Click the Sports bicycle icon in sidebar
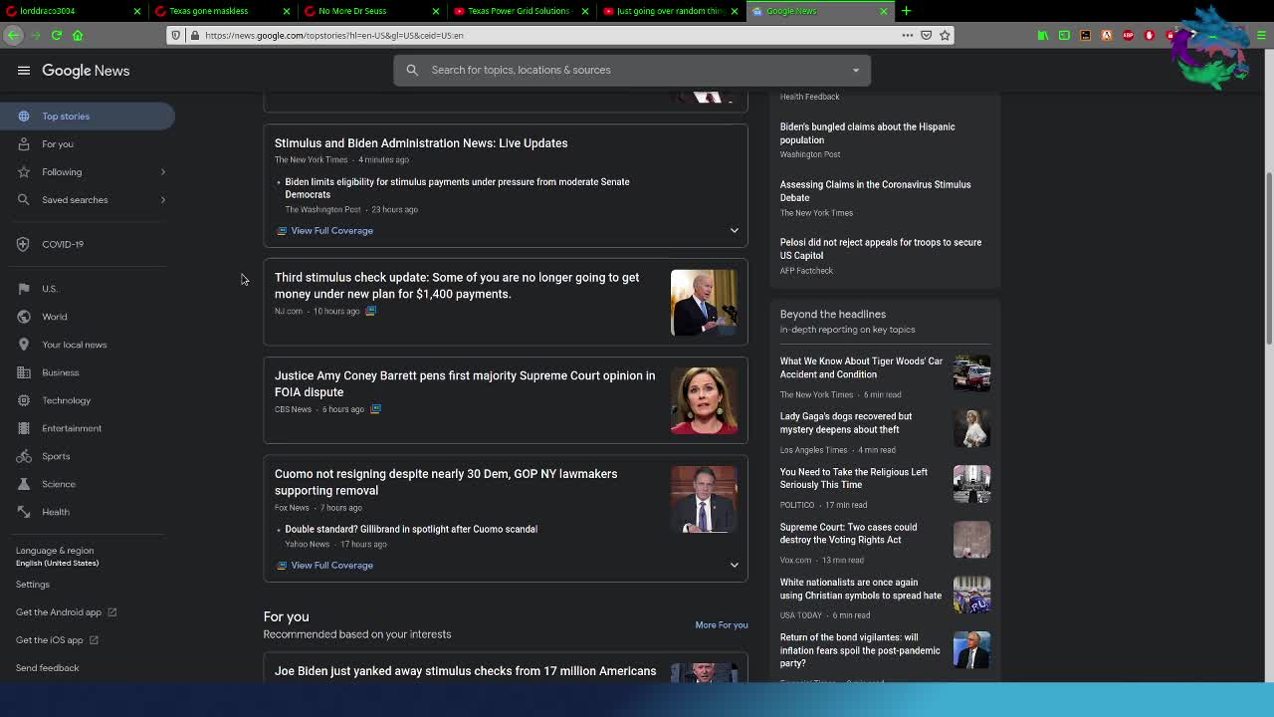Image resolution: width=1274 pixels, height=717 pixels. point(24,456)
